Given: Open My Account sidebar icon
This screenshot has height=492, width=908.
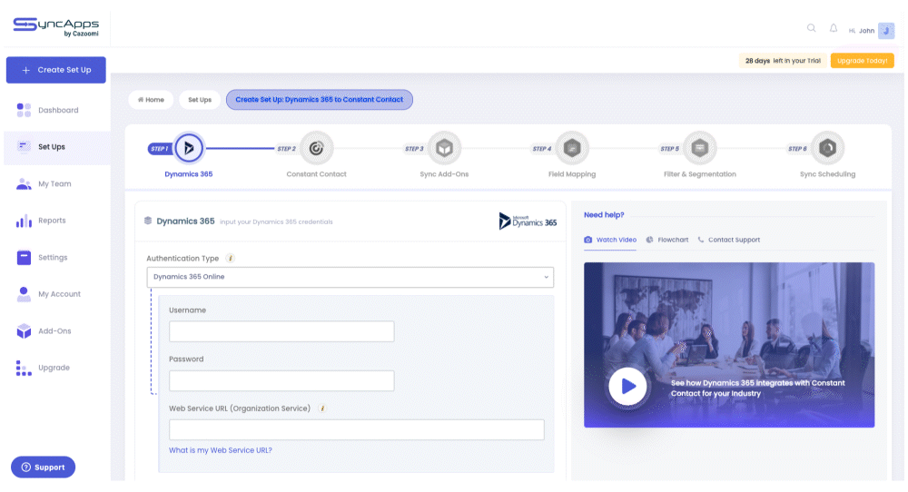Looking at the screenshot, I should [24, 294].
